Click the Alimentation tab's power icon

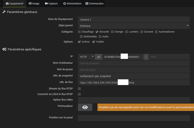pyautogui.click(x=64, y=3)
